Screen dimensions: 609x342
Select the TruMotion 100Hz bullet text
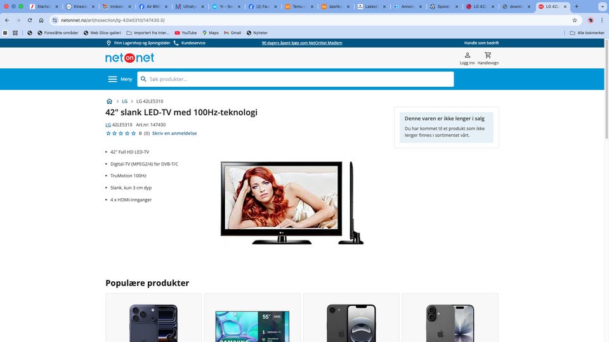[128, 175]
